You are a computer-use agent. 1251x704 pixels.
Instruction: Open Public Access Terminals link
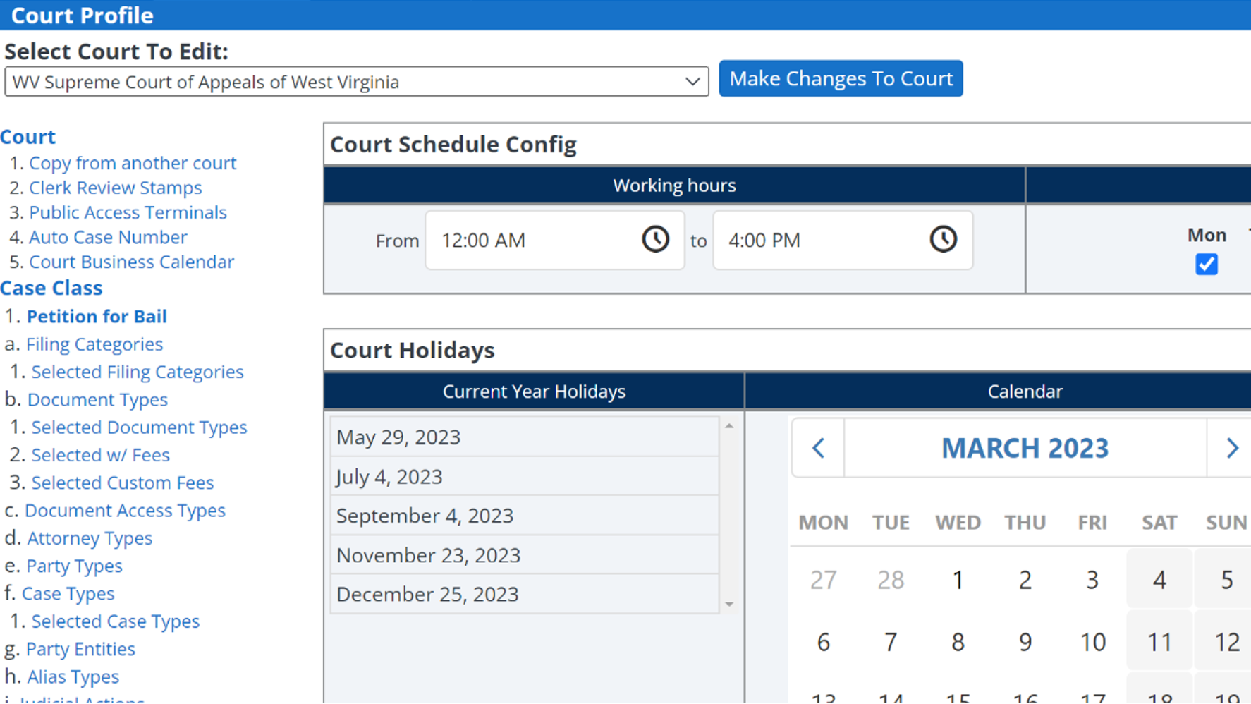click(128, 212)
